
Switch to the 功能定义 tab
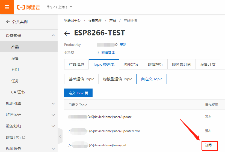tap(131, 64)
